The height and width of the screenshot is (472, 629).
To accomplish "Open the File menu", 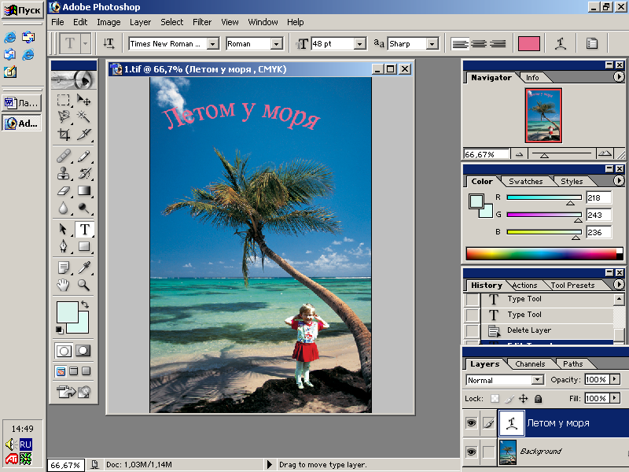I will 57,22.
